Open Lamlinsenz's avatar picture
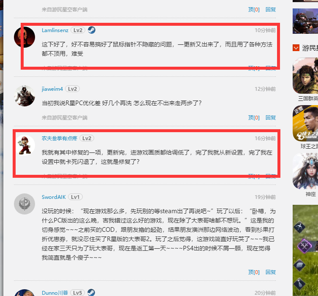Viewport: 318px width, 296px height. 24,37
